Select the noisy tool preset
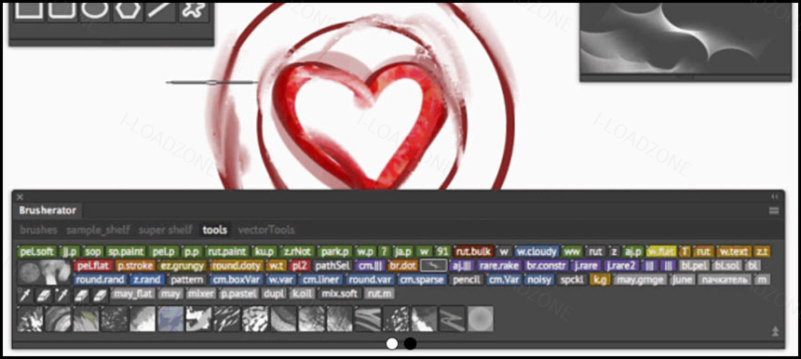Viewport: 801px width, 359px height. [x=538, y=279]
